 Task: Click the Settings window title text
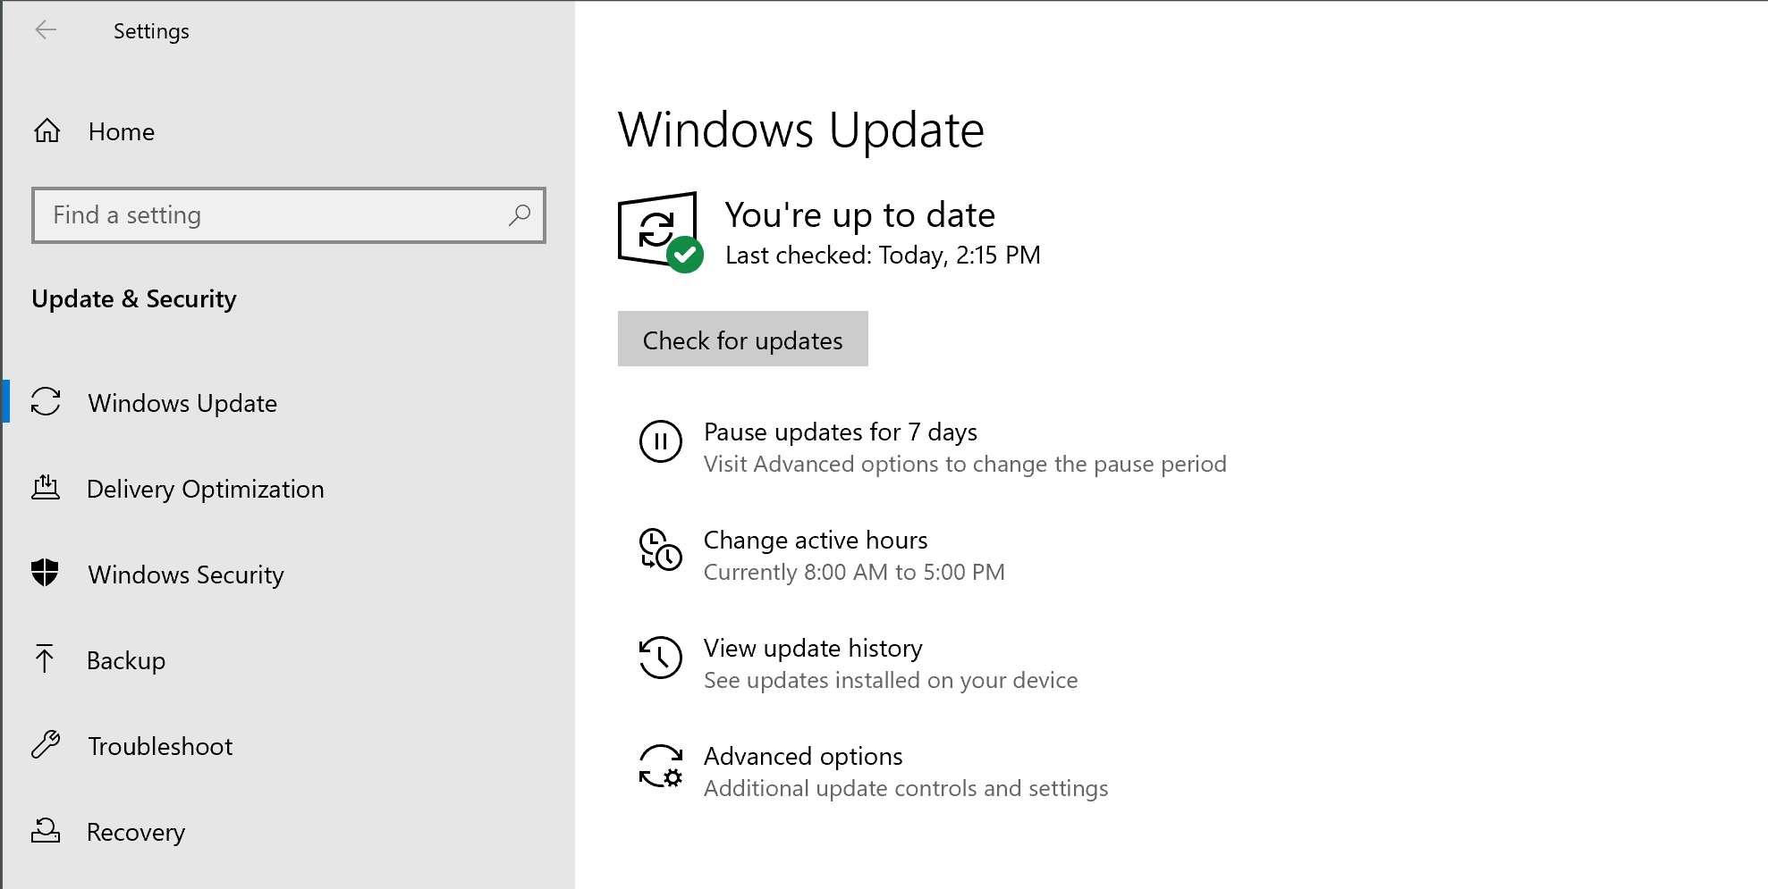click(x=151, y=31)
